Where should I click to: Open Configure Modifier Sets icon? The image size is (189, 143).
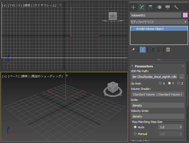[x=168, y=50]
